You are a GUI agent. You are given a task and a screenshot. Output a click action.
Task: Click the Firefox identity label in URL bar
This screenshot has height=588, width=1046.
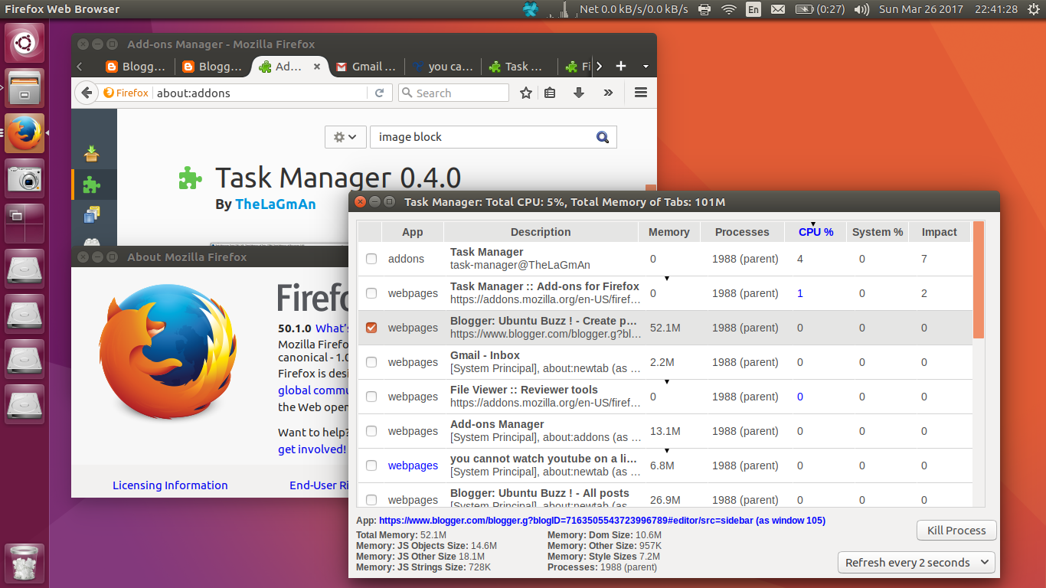[126, 93]
